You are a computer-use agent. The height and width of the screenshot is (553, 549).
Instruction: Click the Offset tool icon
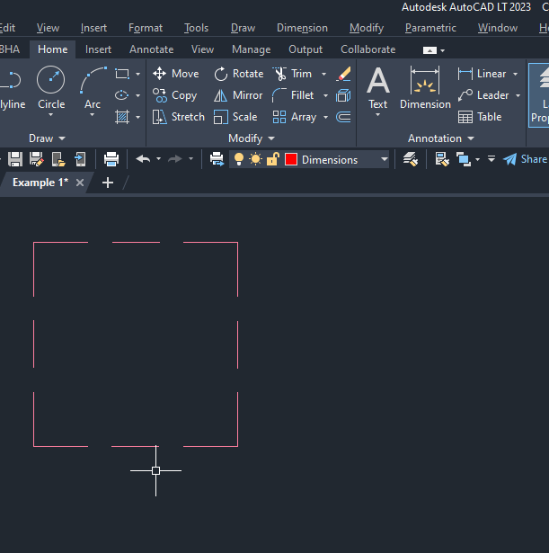pyautogui.click(x=343, y=117)
